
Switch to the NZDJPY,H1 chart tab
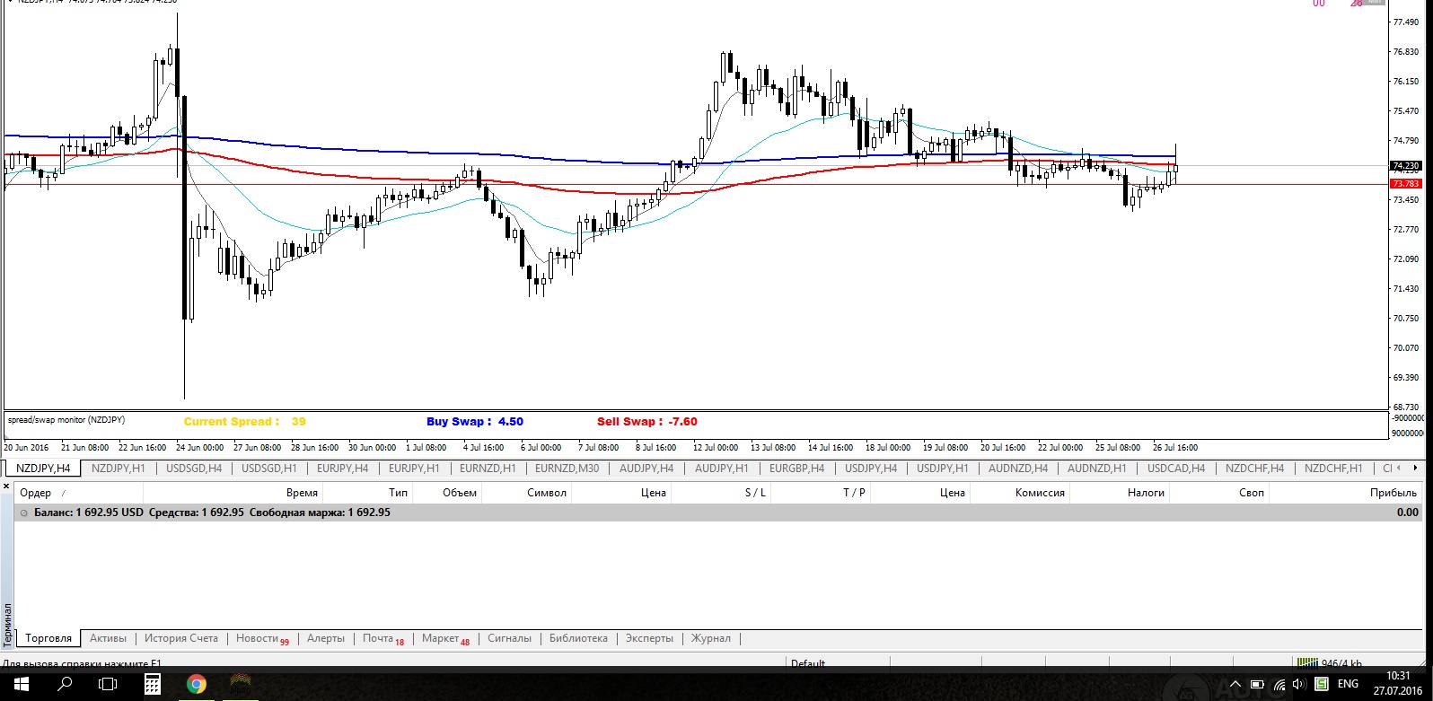pos(119,469)
